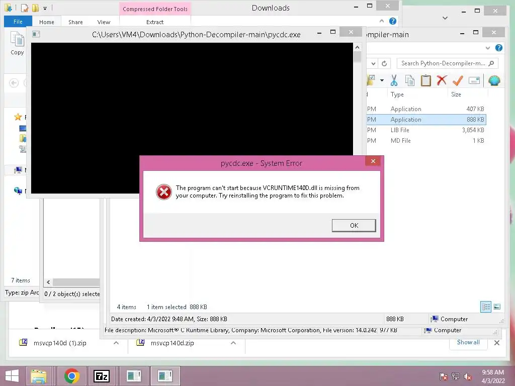
Task: Open 7-Zip from the taskbar
Action: [101, 376]
